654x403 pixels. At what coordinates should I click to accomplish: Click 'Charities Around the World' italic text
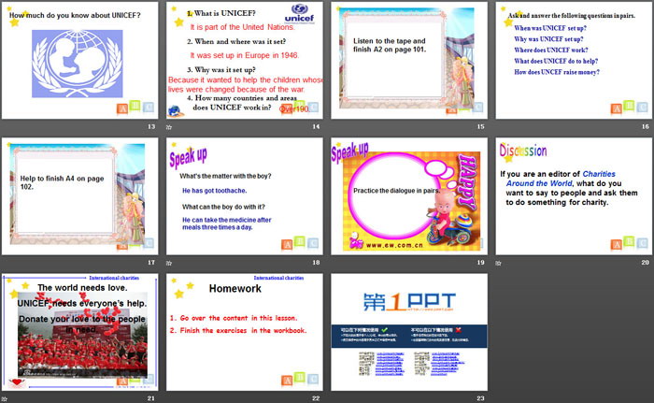click(561, 179)
